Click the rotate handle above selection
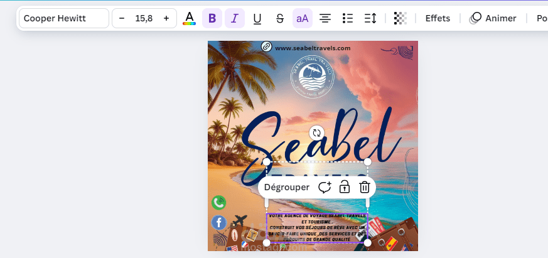 click(316, 133)
